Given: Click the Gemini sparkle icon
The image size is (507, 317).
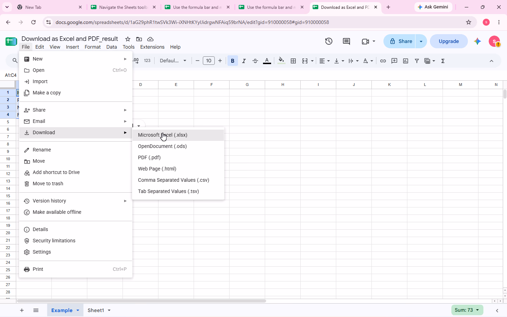Looking at the screenshot, I should tap(477, 41).
